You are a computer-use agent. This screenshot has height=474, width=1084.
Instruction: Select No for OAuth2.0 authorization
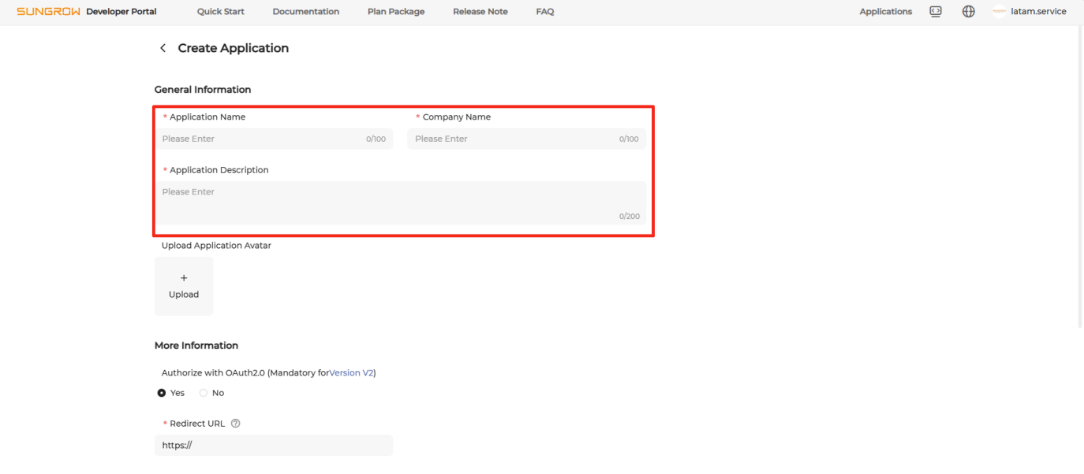(x=204, y=393)
